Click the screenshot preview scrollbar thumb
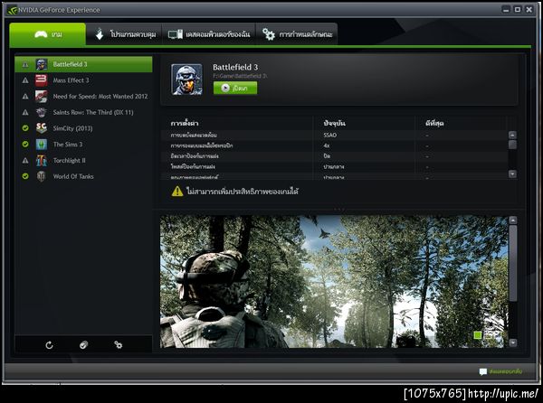Viewport: 543px width, 403px height. [513, 263]
